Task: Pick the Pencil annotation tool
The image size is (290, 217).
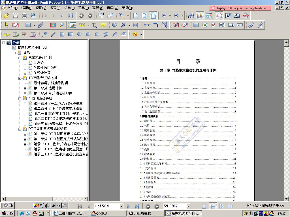Action: click(x=114, y=34)
